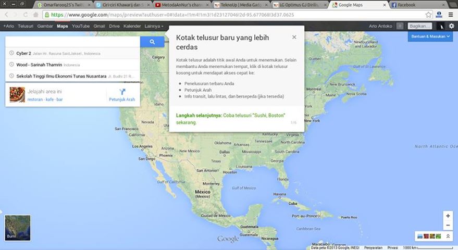
Task: Reload the page with refresh icon
Action: tap(26, 15)
